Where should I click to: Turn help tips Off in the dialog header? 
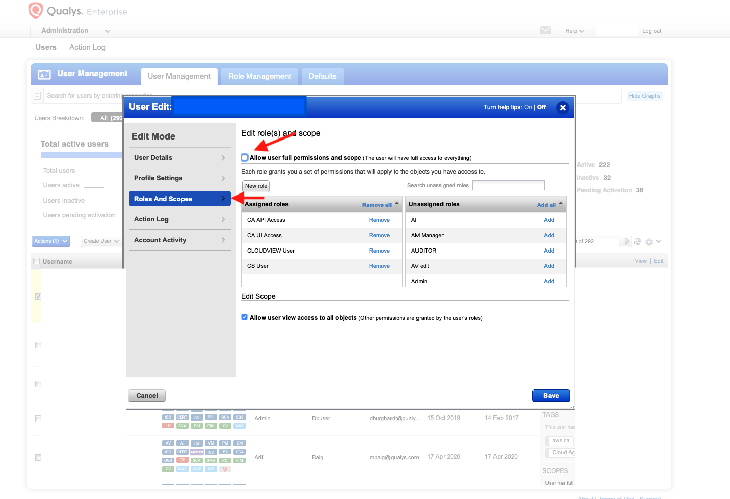[x=541, y=107]
